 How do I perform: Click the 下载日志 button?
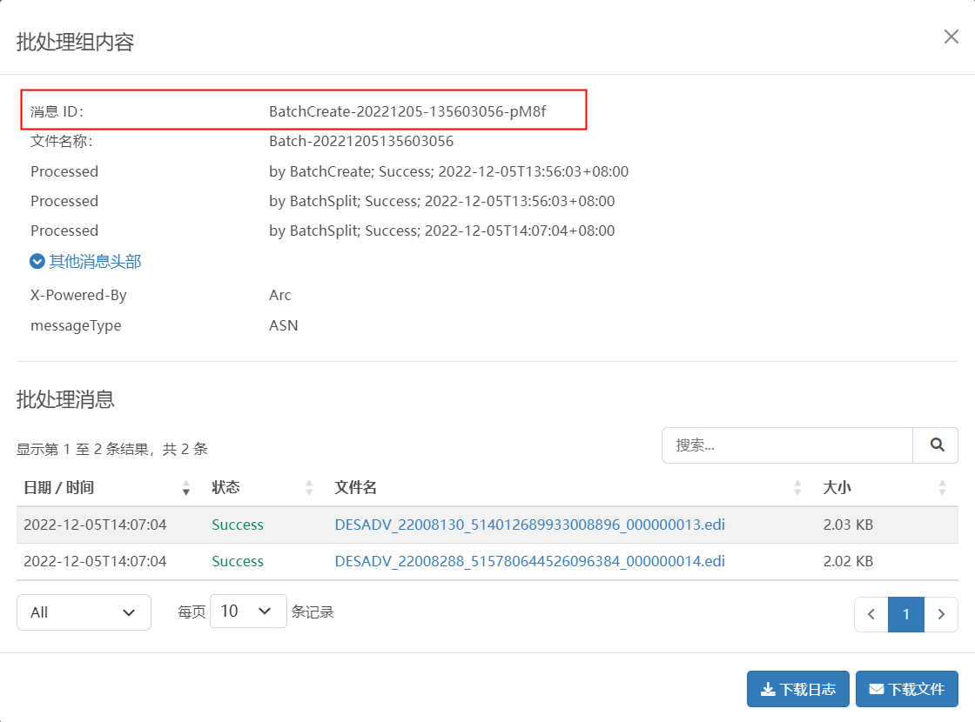[x=797, y=689]
